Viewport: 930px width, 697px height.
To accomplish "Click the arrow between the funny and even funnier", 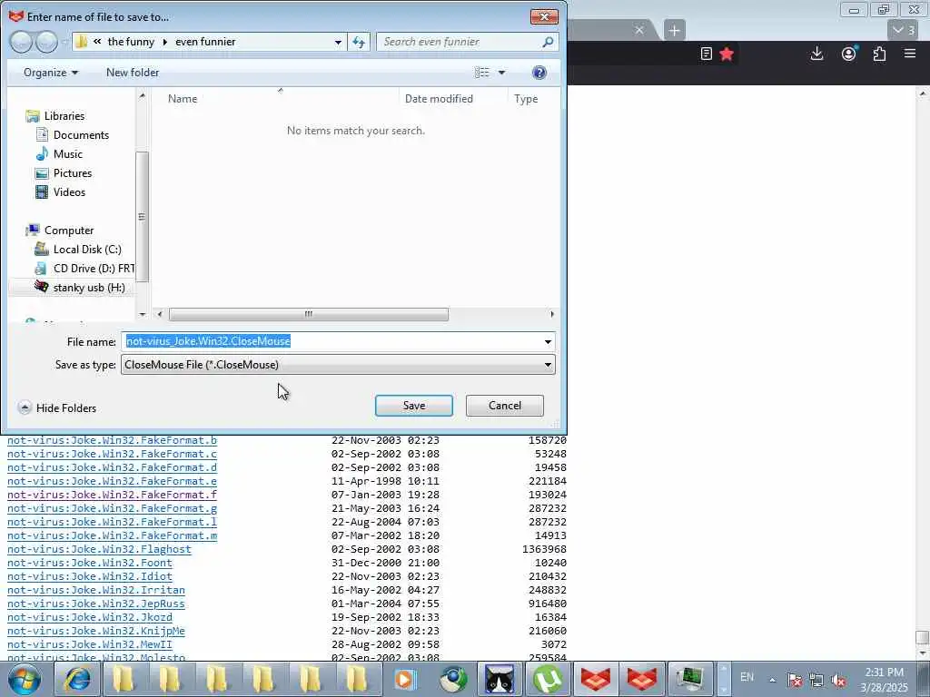I will tap(165, 42).
